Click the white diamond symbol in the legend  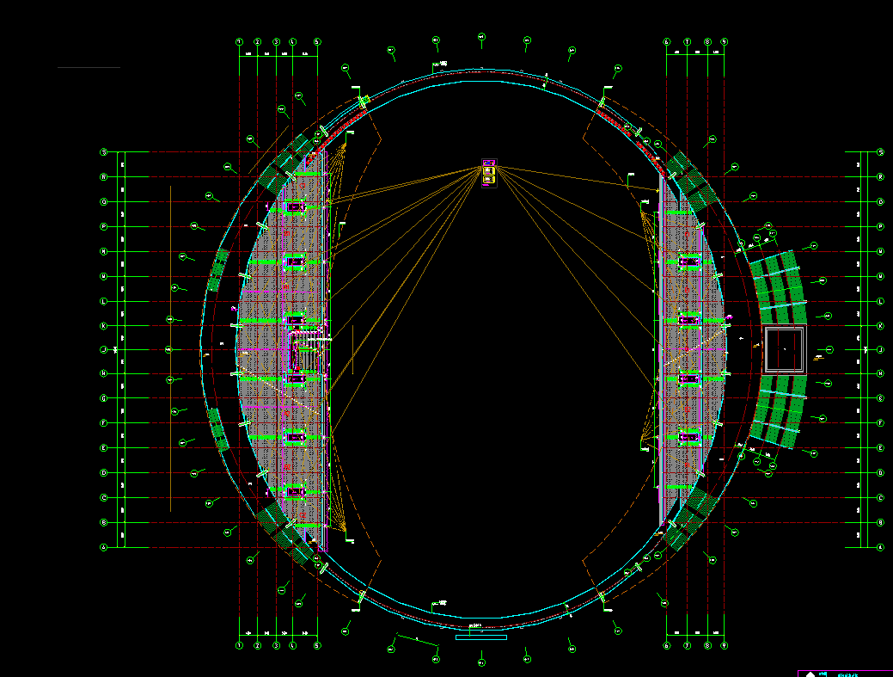[810, 674]
